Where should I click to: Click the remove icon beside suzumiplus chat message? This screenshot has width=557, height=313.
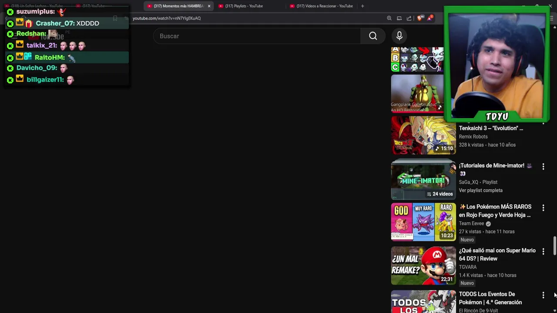(10, 12)
